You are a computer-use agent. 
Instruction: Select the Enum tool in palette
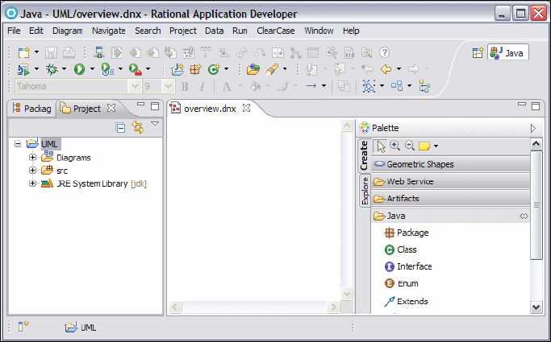coord(401,283)
